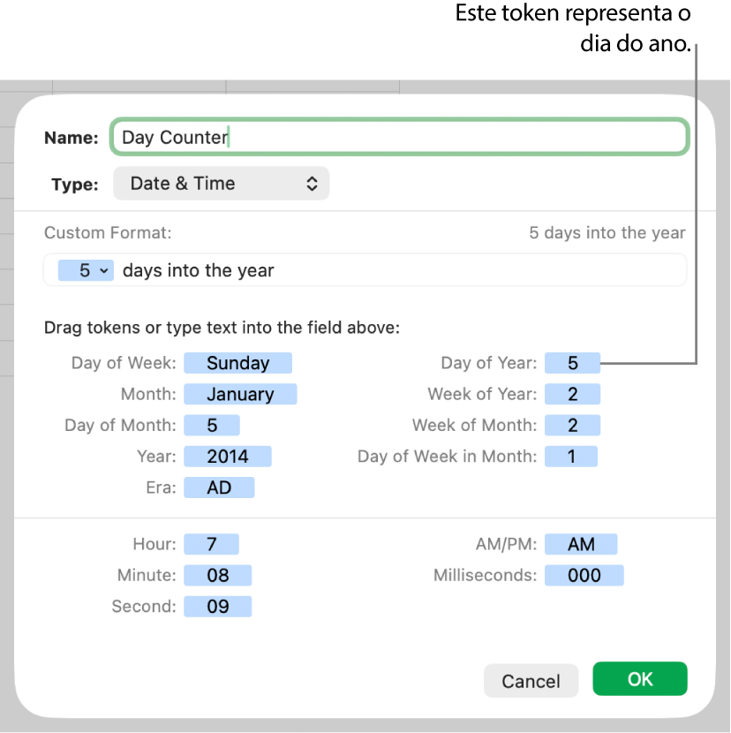Select the Hour token labeled 7
Viewport: 731px width, 733px height.
coord(212,543)
